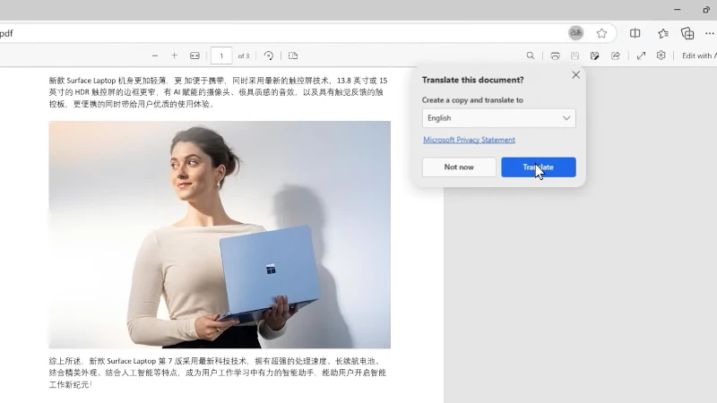Viewport: 717px width, 403px height.
Task: Toggle page view icon
Action: point(293,56)
